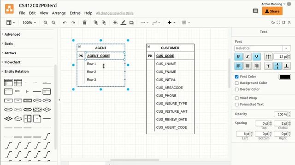The height and width of the screenshot is (165, 295).
Task: Enable Formatted Text checkbox
Action: [236, 104]
